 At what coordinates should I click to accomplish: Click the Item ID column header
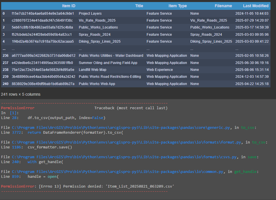coord(68,6)
